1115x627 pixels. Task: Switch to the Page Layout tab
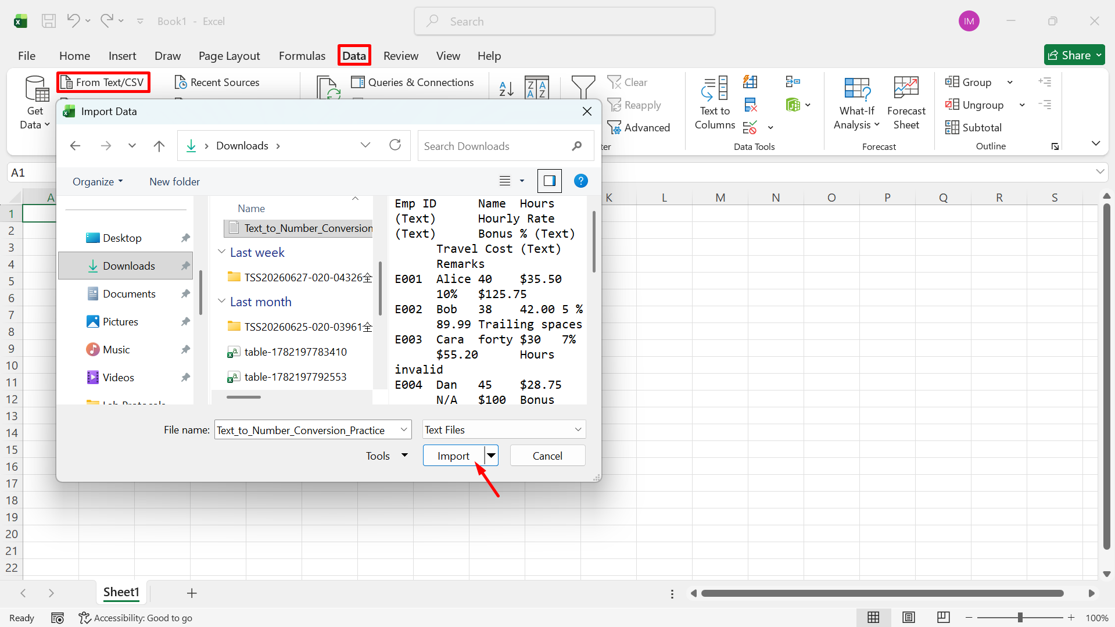[229, 56]
